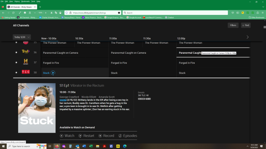This screenshot has width=266, height=149.
Task: Open TreasuryDirect - Home bookmark
Action: (x=71, y=18)
